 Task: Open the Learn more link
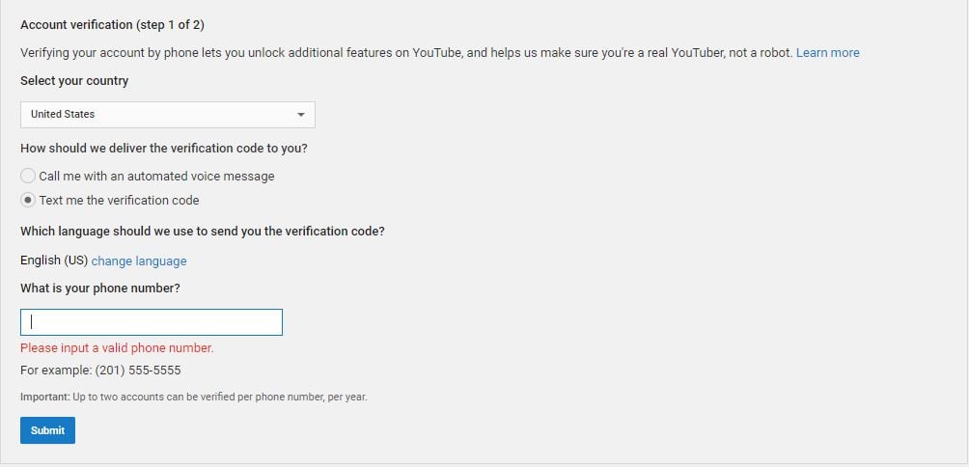(x=827, y=53)
